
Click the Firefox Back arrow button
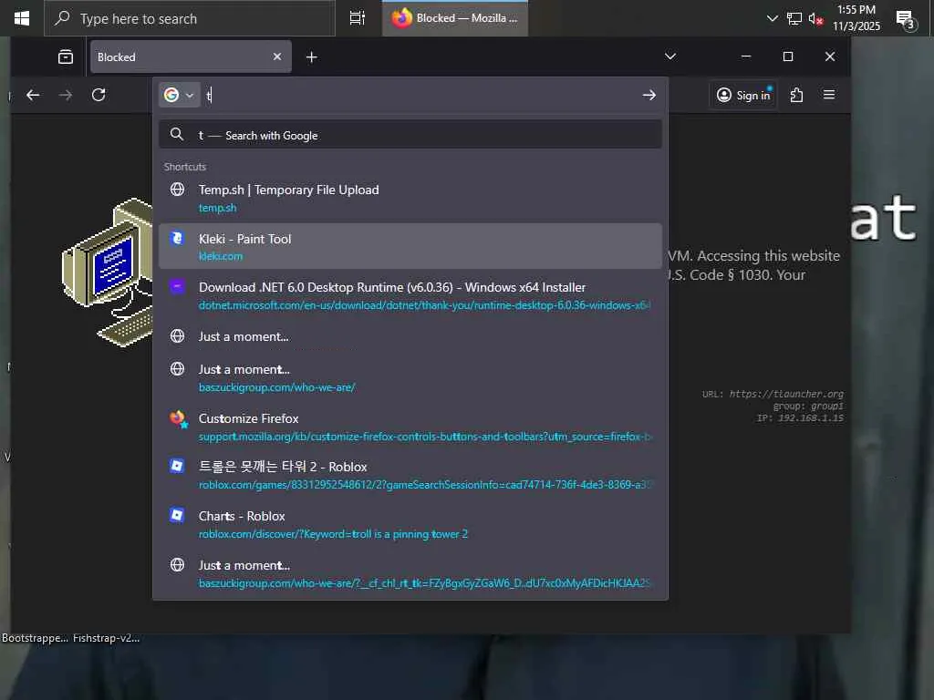click(x=34, y=95)
